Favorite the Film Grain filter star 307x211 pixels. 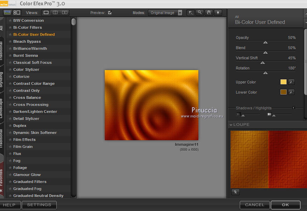pos(10,147)
